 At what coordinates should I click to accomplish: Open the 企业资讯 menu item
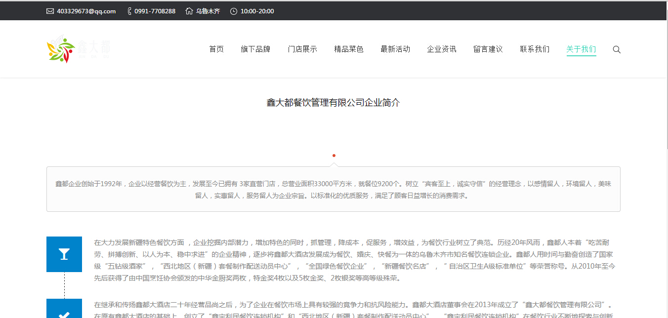point(442,49)
